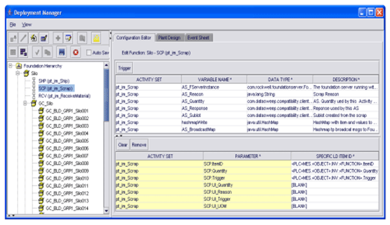Screen dimensions: 390x225
Task: Click the Clear button
Action: click(x=122, y=145)
